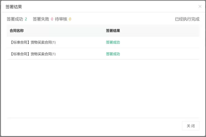Click the 【标准合同】 prefix in second row
Screen dimensions: 206x137
click(x=20, y=54)
